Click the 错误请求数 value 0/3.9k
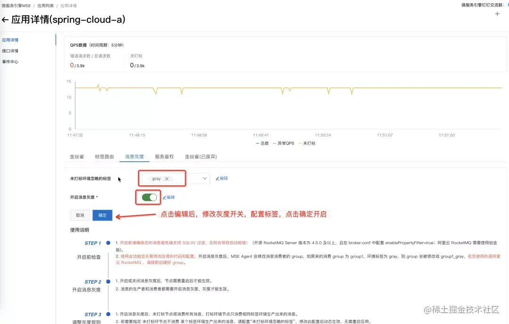 click(77, 65)
